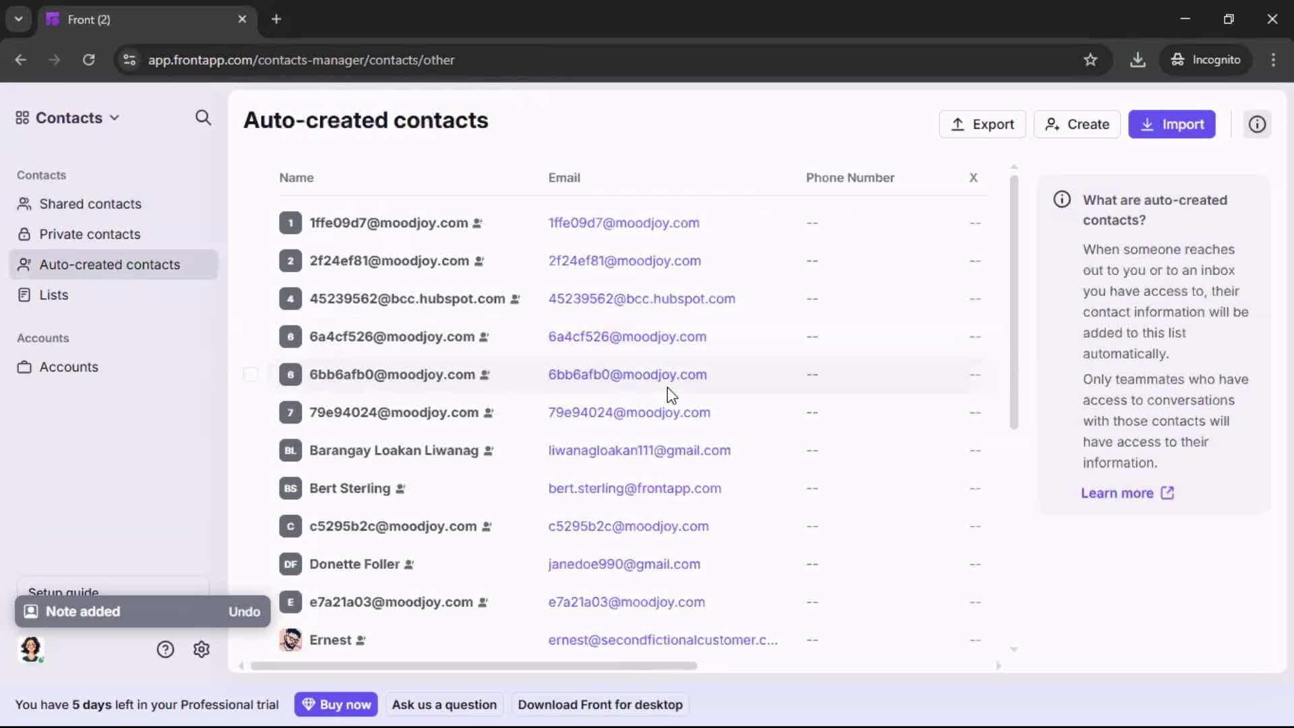Toggle the bookmark star in the address bar
The height and width of the screenshot is (728, 1294).
tap(1090, 59)
